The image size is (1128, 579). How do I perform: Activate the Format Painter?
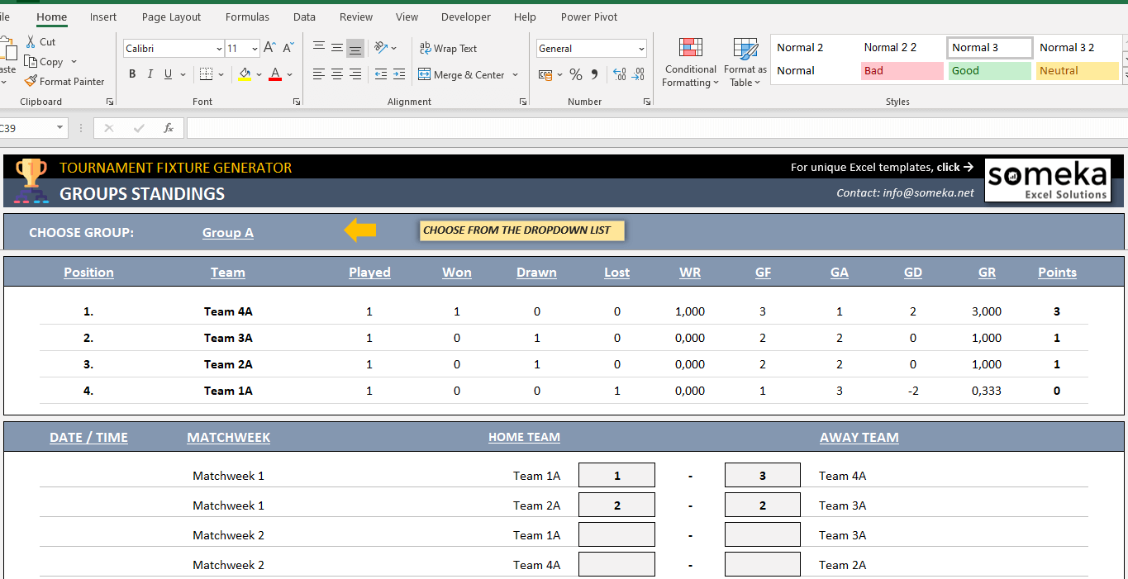[65, 81]
